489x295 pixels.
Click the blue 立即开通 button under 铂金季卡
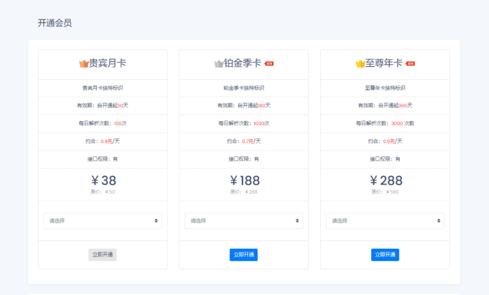(243, 255)
